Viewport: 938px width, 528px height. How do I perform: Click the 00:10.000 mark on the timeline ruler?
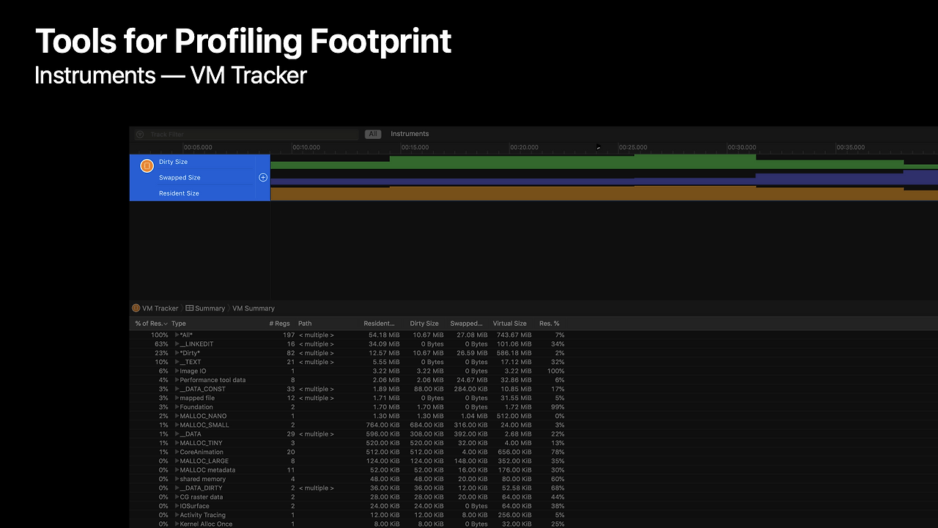point(306,147)
